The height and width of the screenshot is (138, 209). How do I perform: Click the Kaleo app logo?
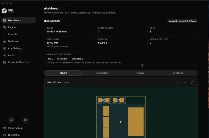click(4, 11)
